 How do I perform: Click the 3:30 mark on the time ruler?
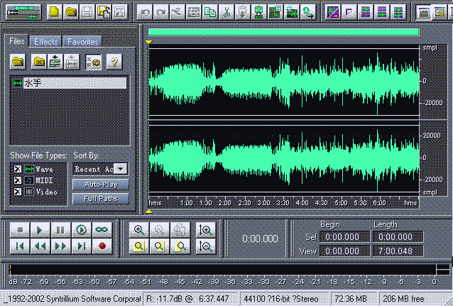click(283, 203)
